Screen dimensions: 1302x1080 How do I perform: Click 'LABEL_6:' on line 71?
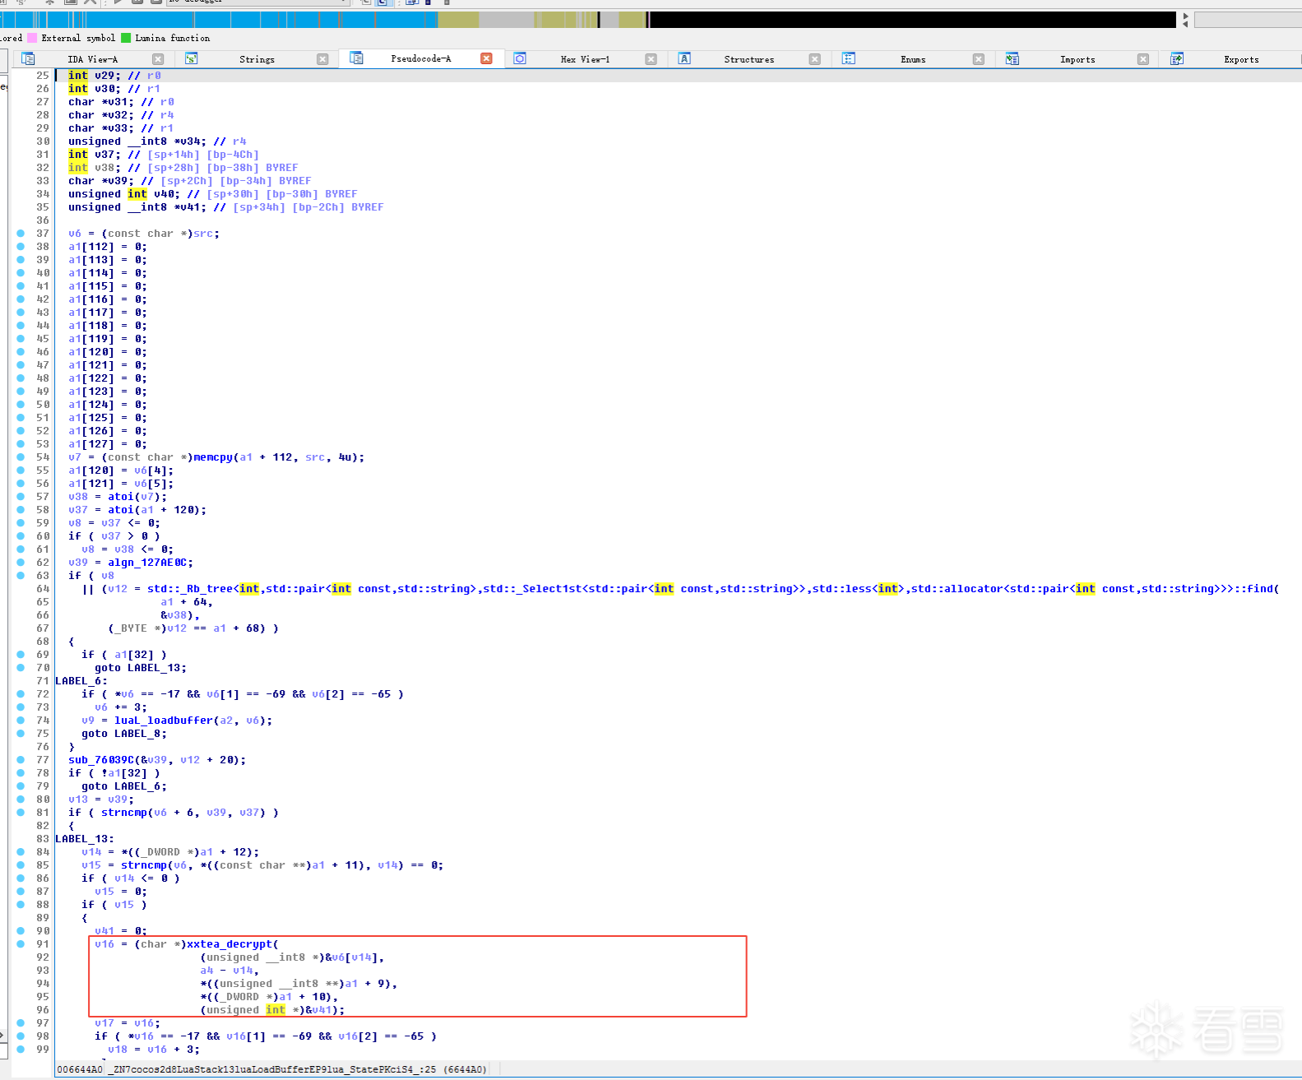(x=81, y=681)
